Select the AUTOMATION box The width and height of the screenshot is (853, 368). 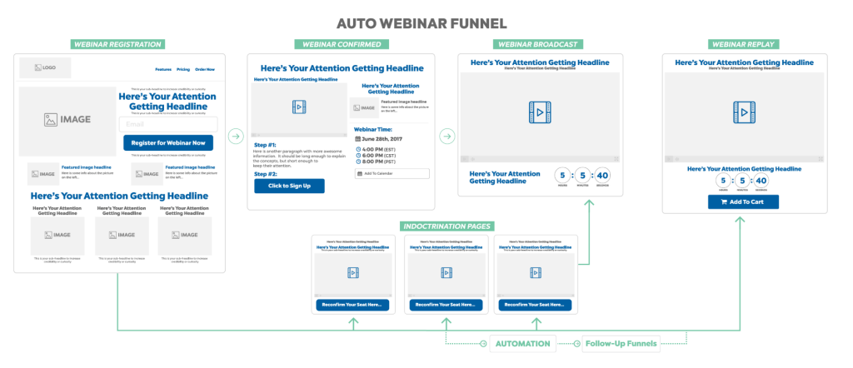click(521, 343)
